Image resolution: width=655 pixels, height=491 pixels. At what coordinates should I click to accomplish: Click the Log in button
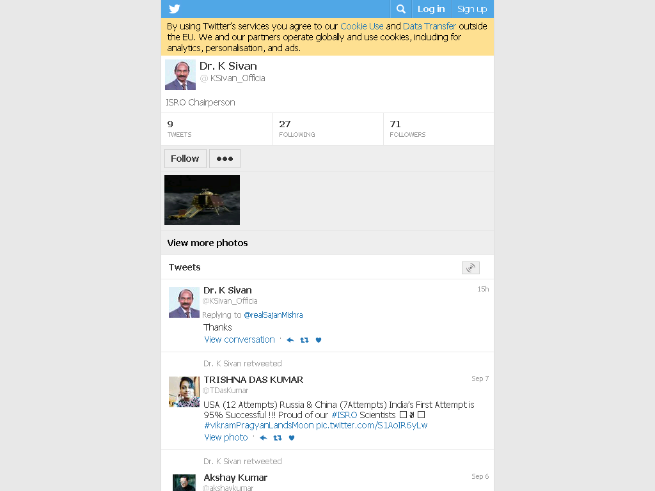[x=431, y=9]
